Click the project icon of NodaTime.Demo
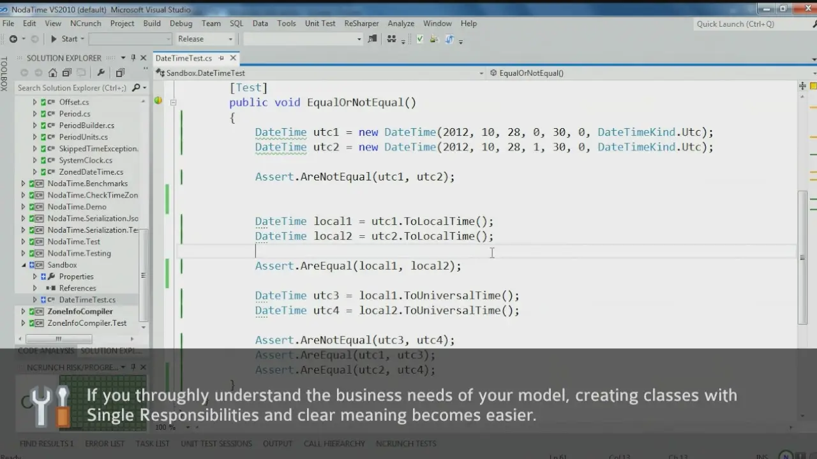The image size is (817, 459). [40, 207]
